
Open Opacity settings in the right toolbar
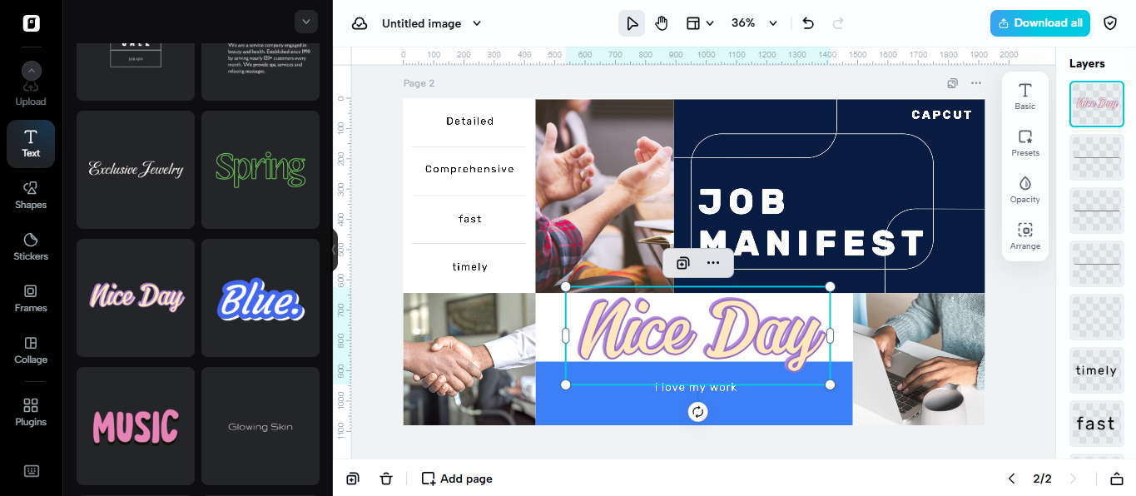pyautogui.click(x=1025, y=190)
